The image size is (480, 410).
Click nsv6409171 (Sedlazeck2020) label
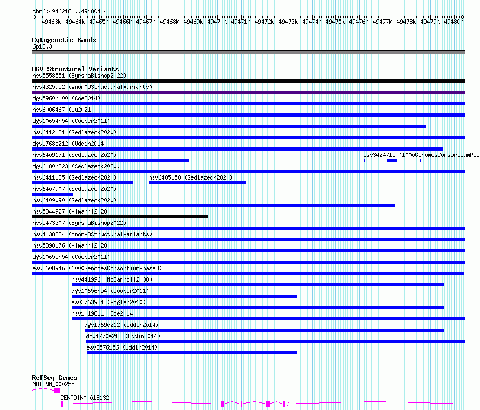pyautogui.click(x=74, y=155)
